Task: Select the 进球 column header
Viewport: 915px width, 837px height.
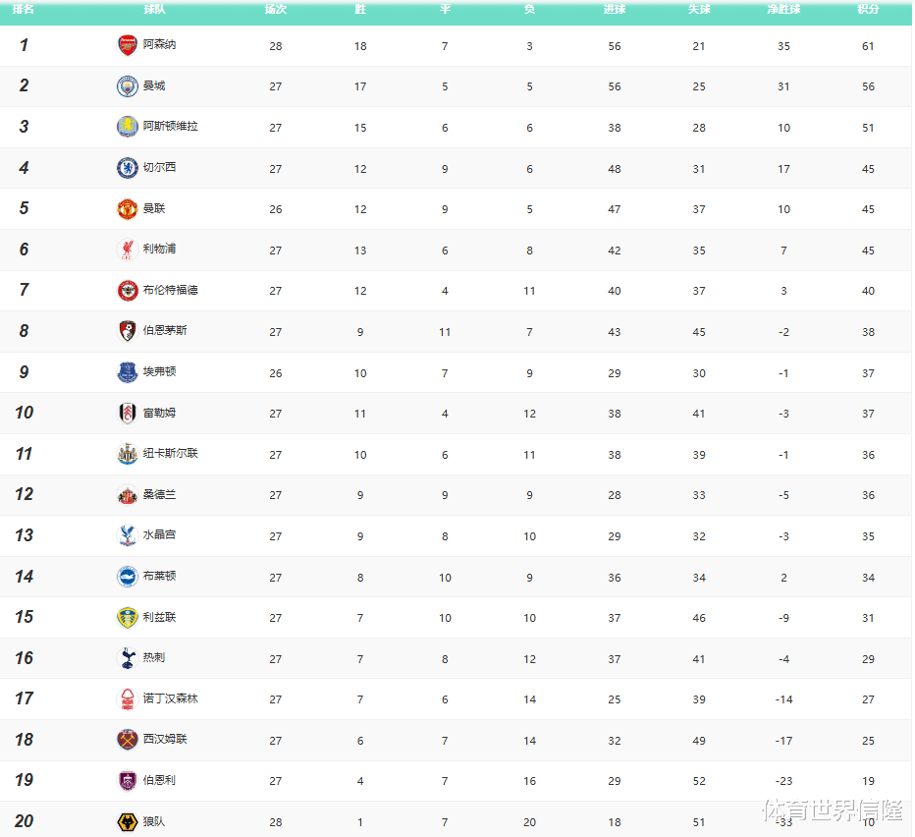Action: click(615, 9)
